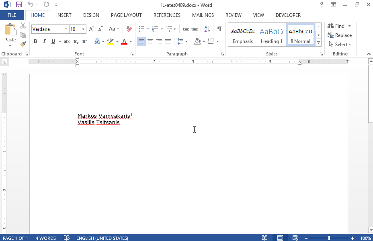
Task: Open the Bullets list dropdown arrow
Action: pyautogui.click(x=148, y=29)
